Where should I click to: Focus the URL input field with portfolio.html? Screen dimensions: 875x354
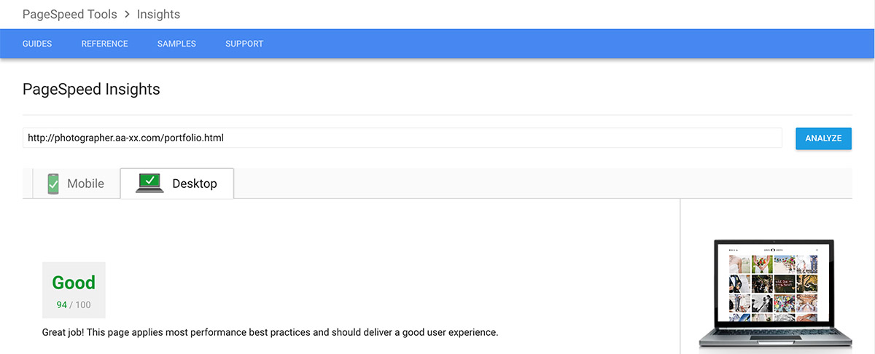click(x=402, y=138)
